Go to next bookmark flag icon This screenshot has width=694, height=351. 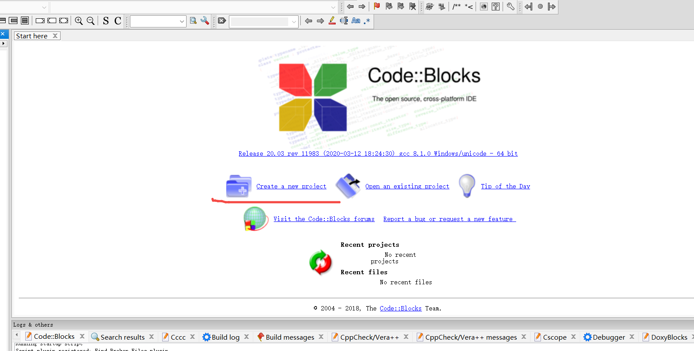click(x=401, y=7)
